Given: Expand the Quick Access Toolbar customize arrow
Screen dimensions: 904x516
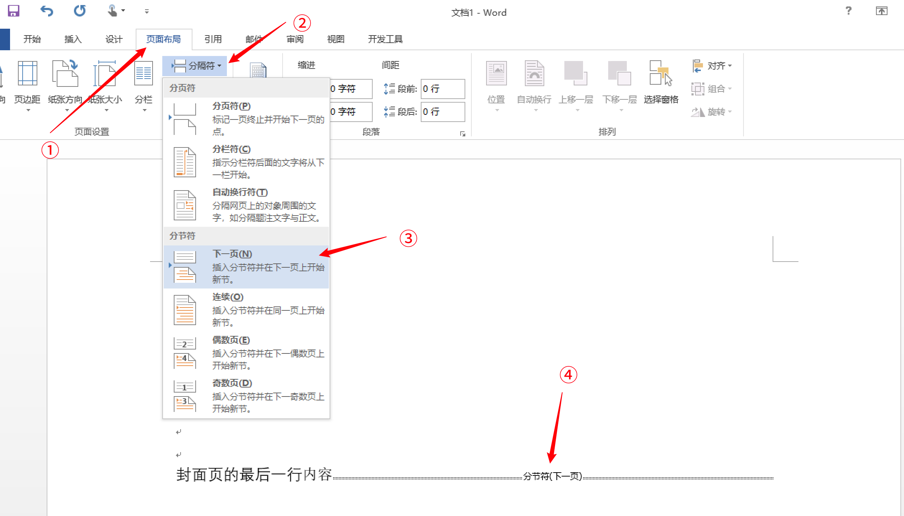Looking at the screenshot, I should [x=146, y=11].
